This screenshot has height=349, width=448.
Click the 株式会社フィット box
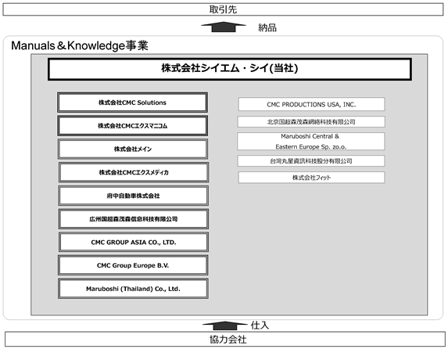pos(311,178)
